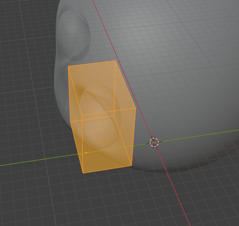Click the upper eye socket dimple on the head
Image resolution: width=239 pixels, height=226 pixels.
[x=74, y=36]
